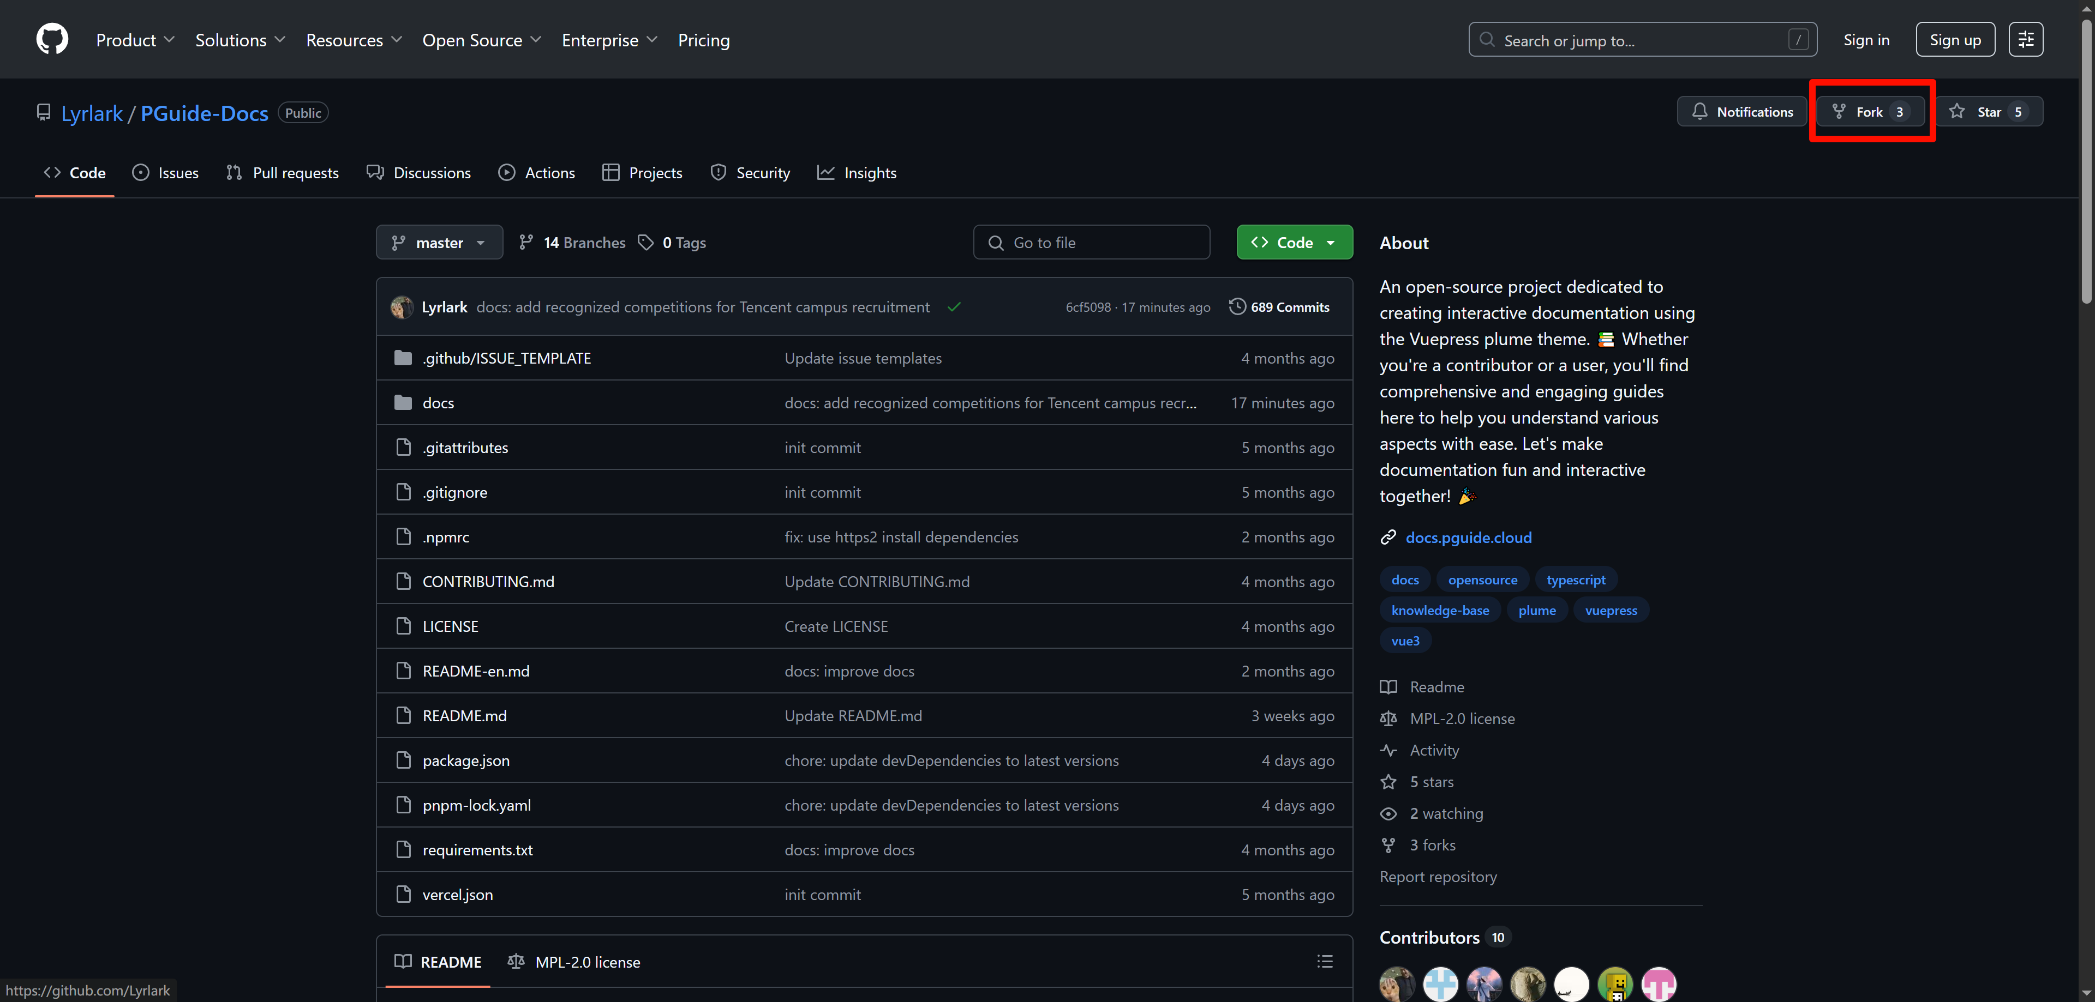Expand the Product menu
2095x1002 pixels.
pyautogui.click(x=135, y=40)
